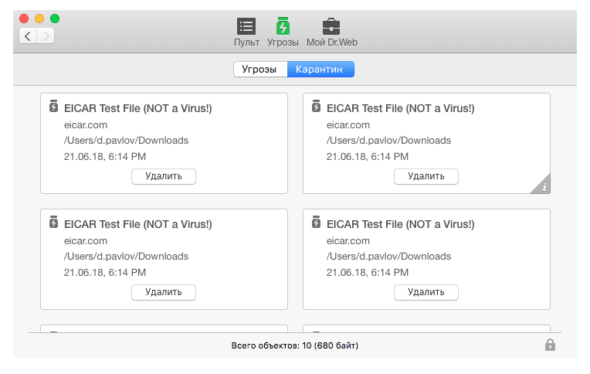Viewport: 590px width, 374px height.
Task: Click threat icon of second-row left card
Action: click(53, 223)
